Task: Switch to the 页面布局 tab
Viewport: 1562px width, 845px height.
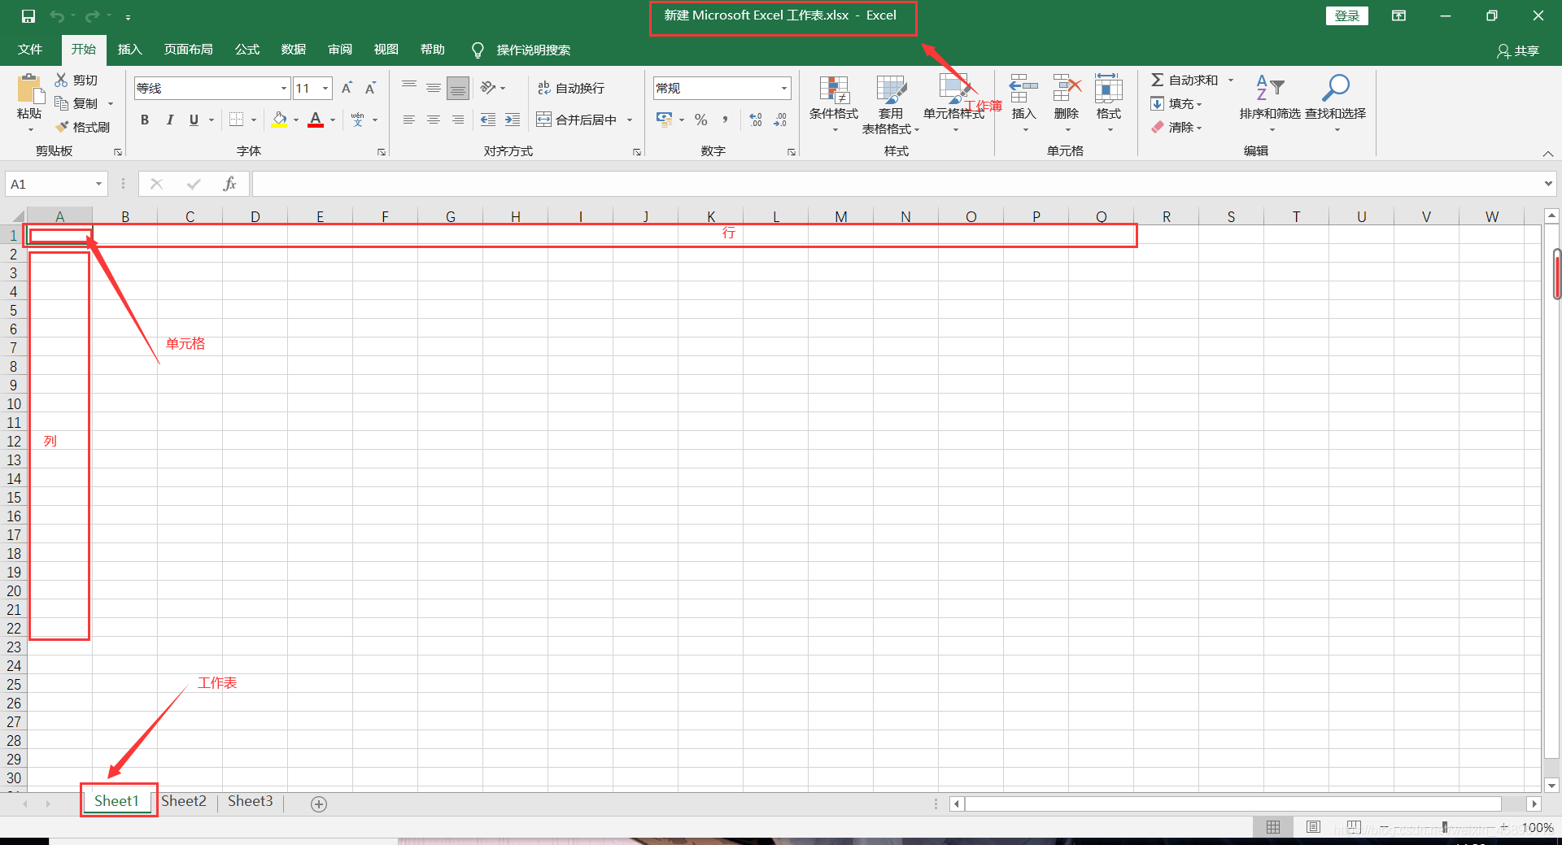Action: (189, 50)
